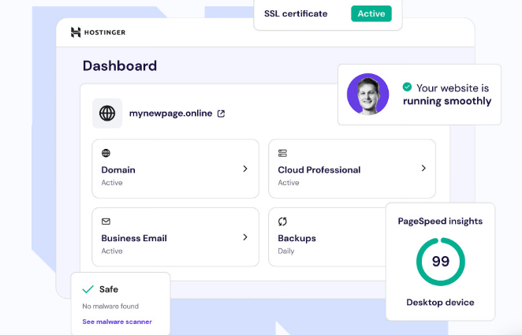522x335 pixels.
Task: Open the external link icon next to mynewpage.online
Action: (221, 114)
